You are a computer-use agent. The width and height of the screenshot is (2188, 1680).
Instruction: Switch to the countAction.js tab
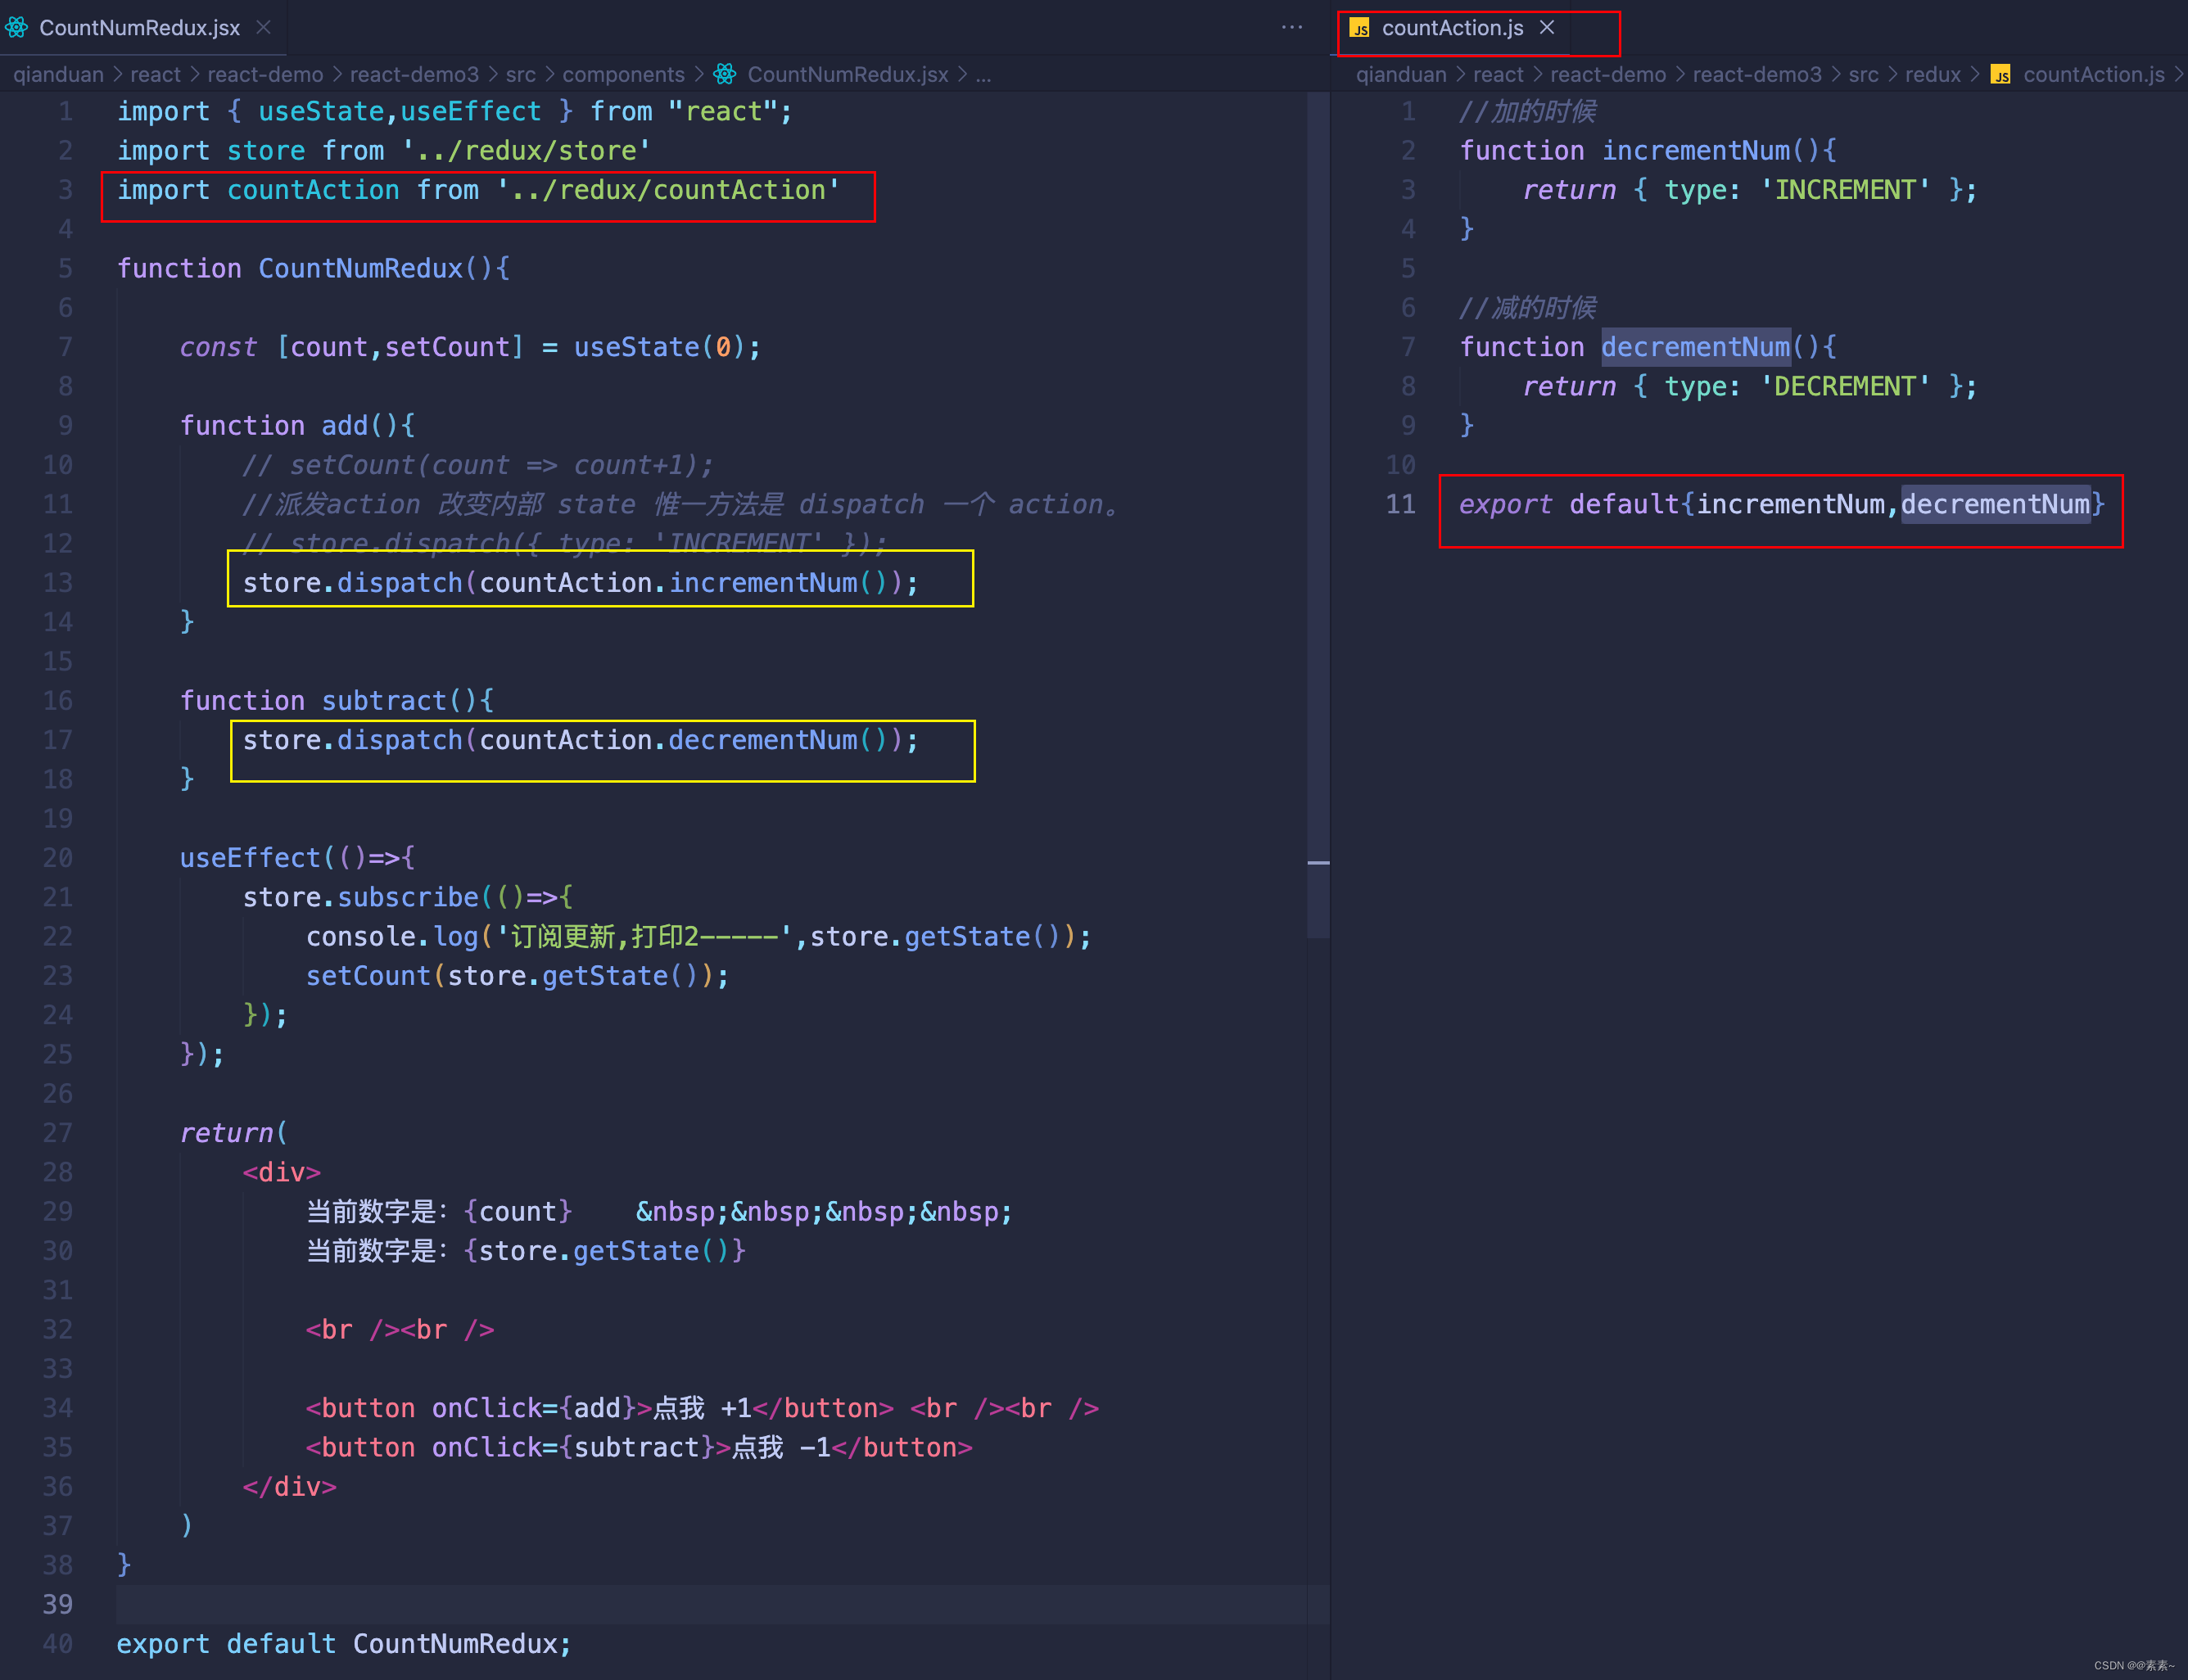(1452, 28)
